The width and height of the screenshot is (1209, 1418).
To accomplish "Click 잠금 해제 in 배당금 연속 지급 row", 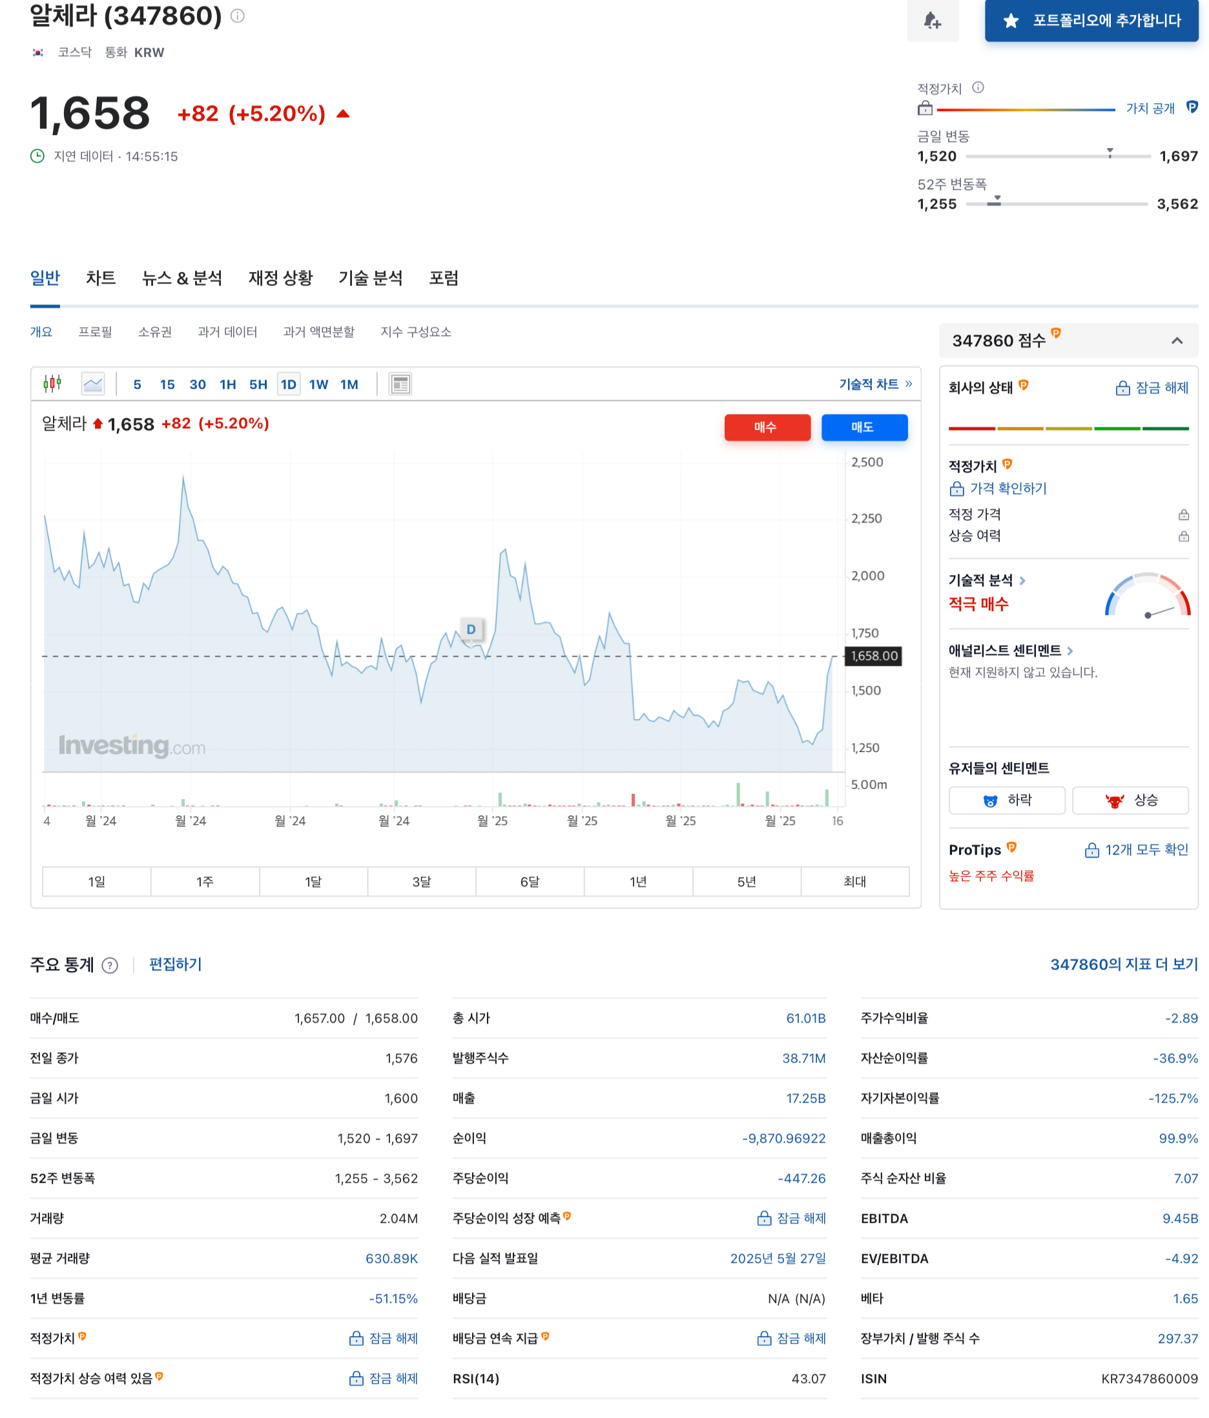I will tap(792, 1339).
